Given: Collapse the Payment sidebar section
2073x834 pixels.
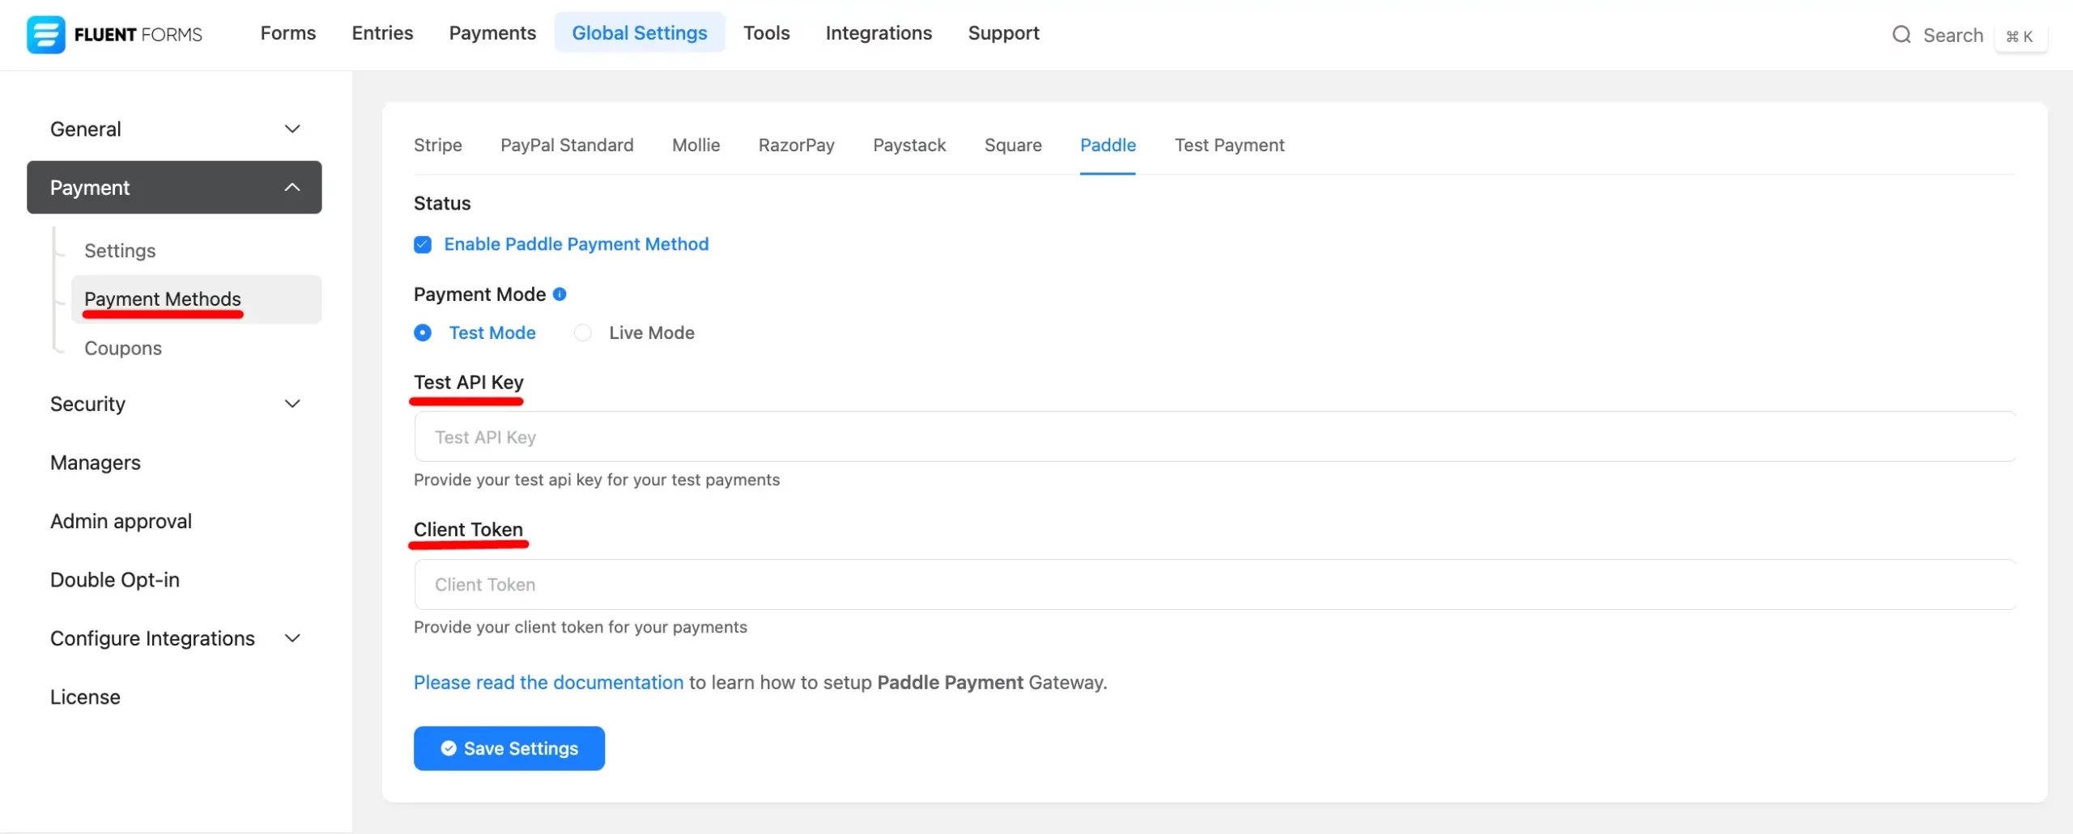Looking at the screenshot, I should point(292,188).
